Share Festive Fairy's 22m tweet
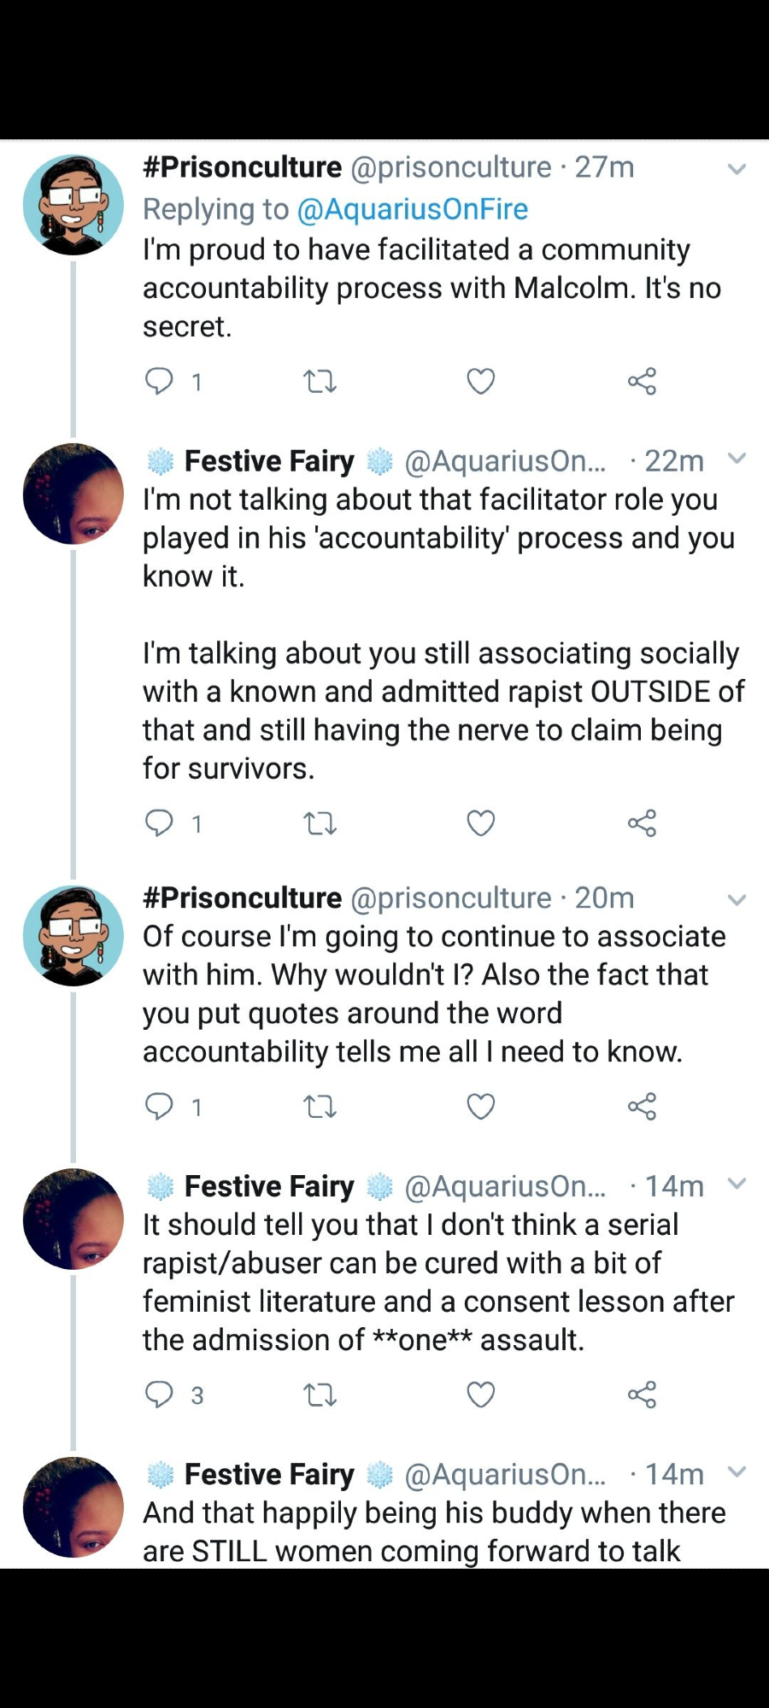This screenshot has width=769, height=1708. 642,823
